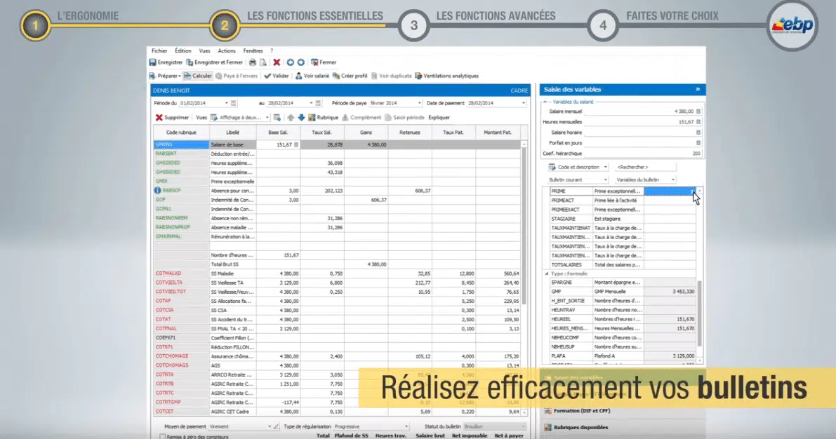
Task: Collapse Type : Formule group
Action: [547, 273]
